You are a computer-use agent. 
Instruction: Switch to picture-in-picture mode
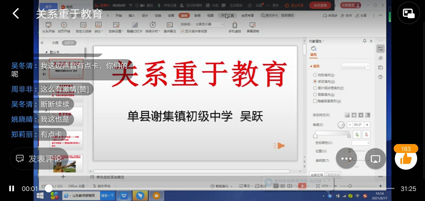click(409, 13)
